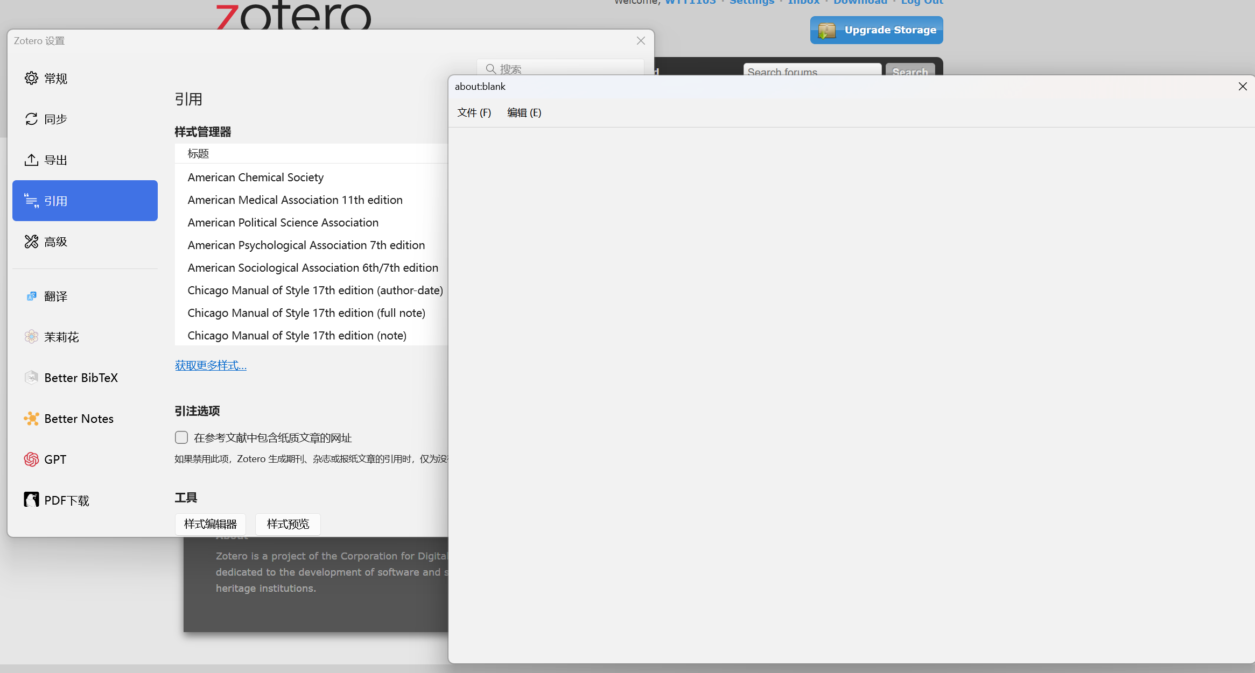Click the 获取更多样式 link

click(211, 366)
